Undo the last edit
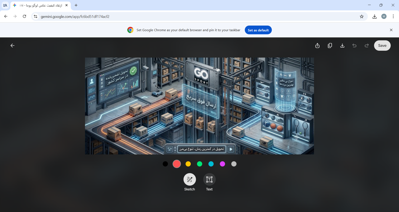399x212 pixels. click(354, 46)
